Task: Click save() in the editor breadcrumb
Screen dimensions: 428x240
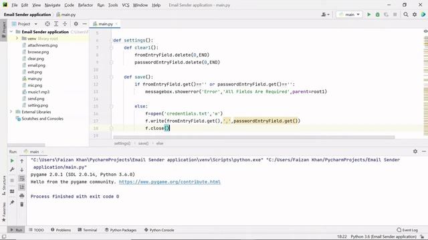Action: [143, 143]
